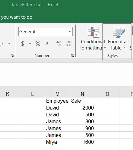This screenshot has width=133, height=150.
Task: Expand the dollar currency options arrow
Action: pyautogui.click(x=30, y=44)
